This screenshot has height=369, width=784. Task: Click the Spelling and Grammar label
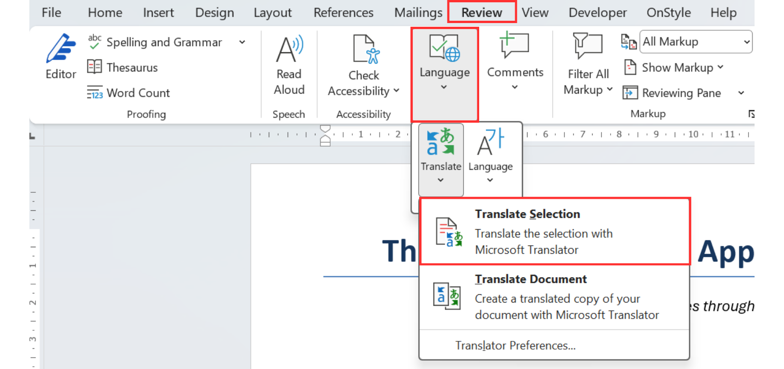click(x=164, y=42)
